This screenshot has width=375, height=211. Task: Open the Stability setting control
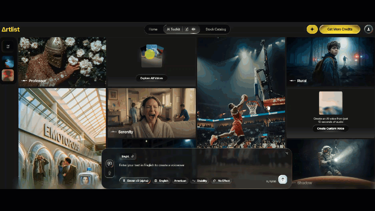(200, 181)
